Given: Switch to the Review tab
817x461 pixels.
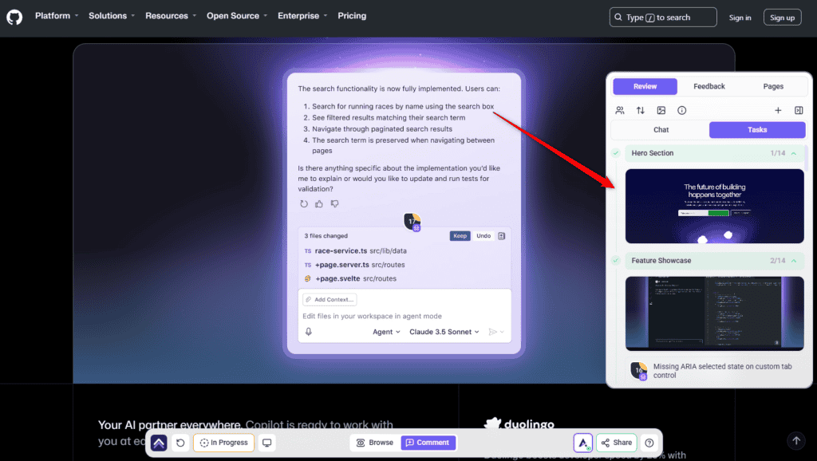Looking at the screenshot, I should (645, 86).
